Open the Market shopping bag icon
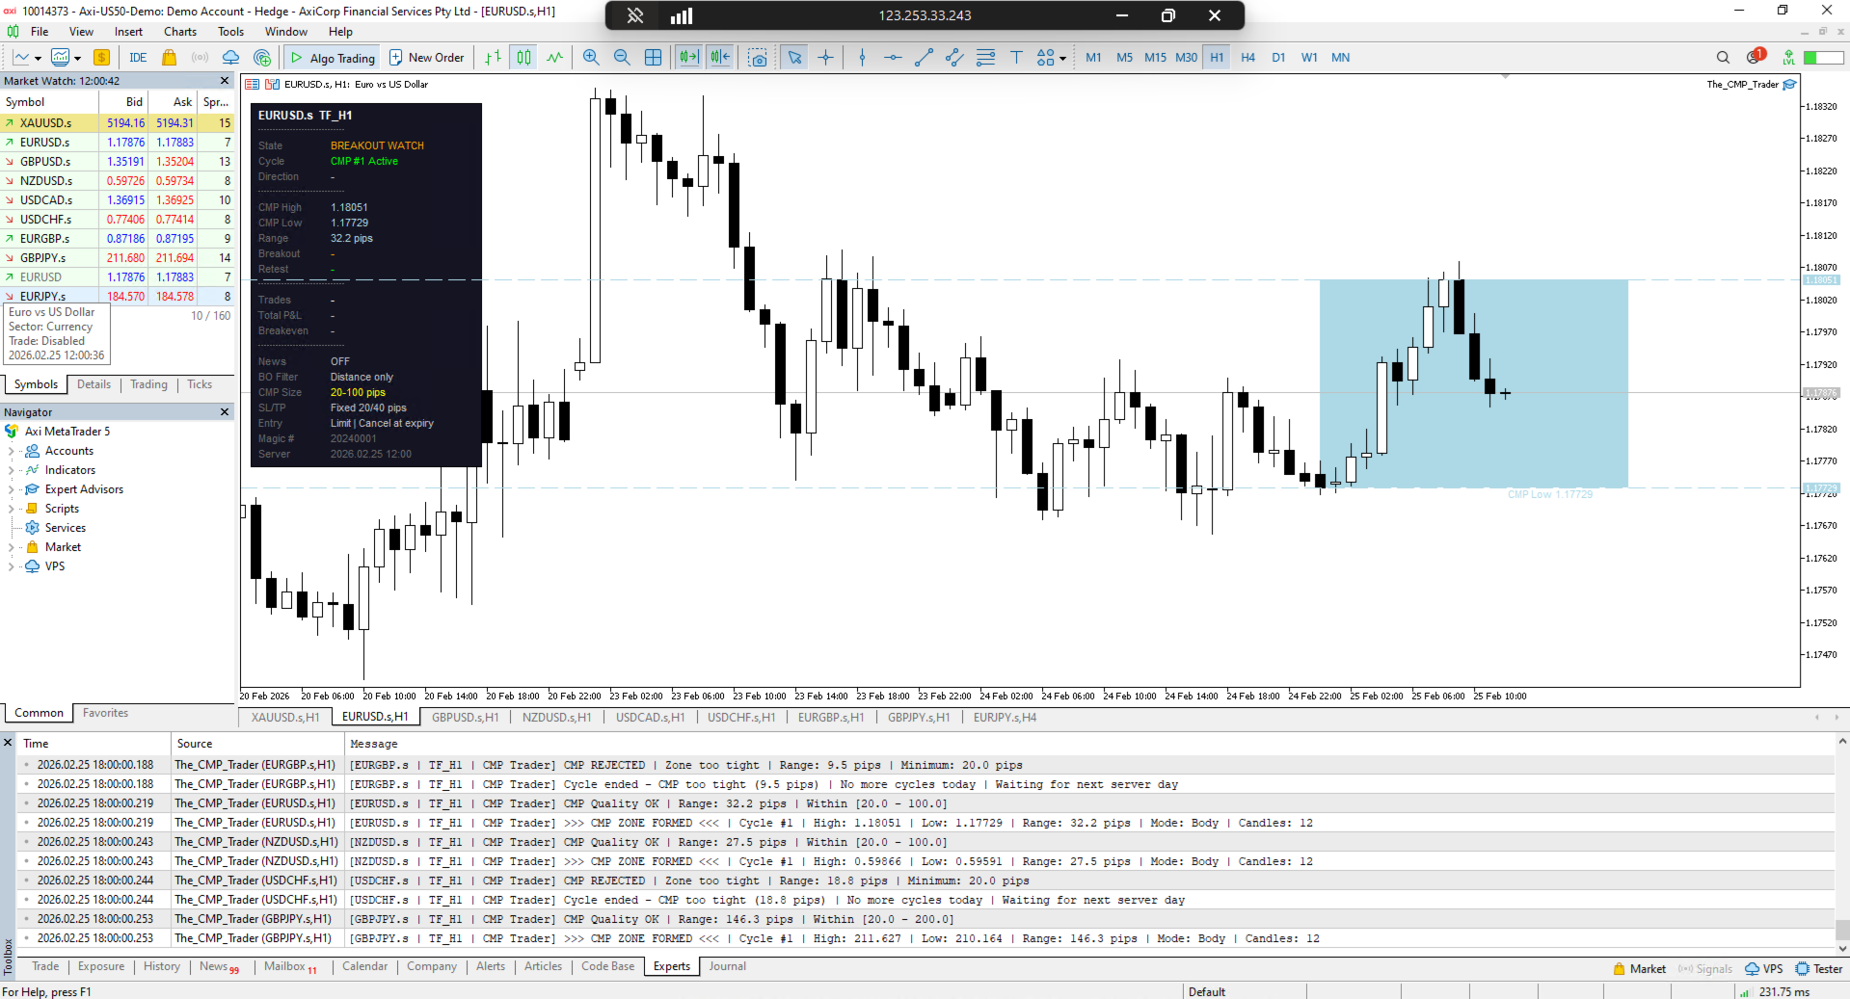 [x=170, y=58]
